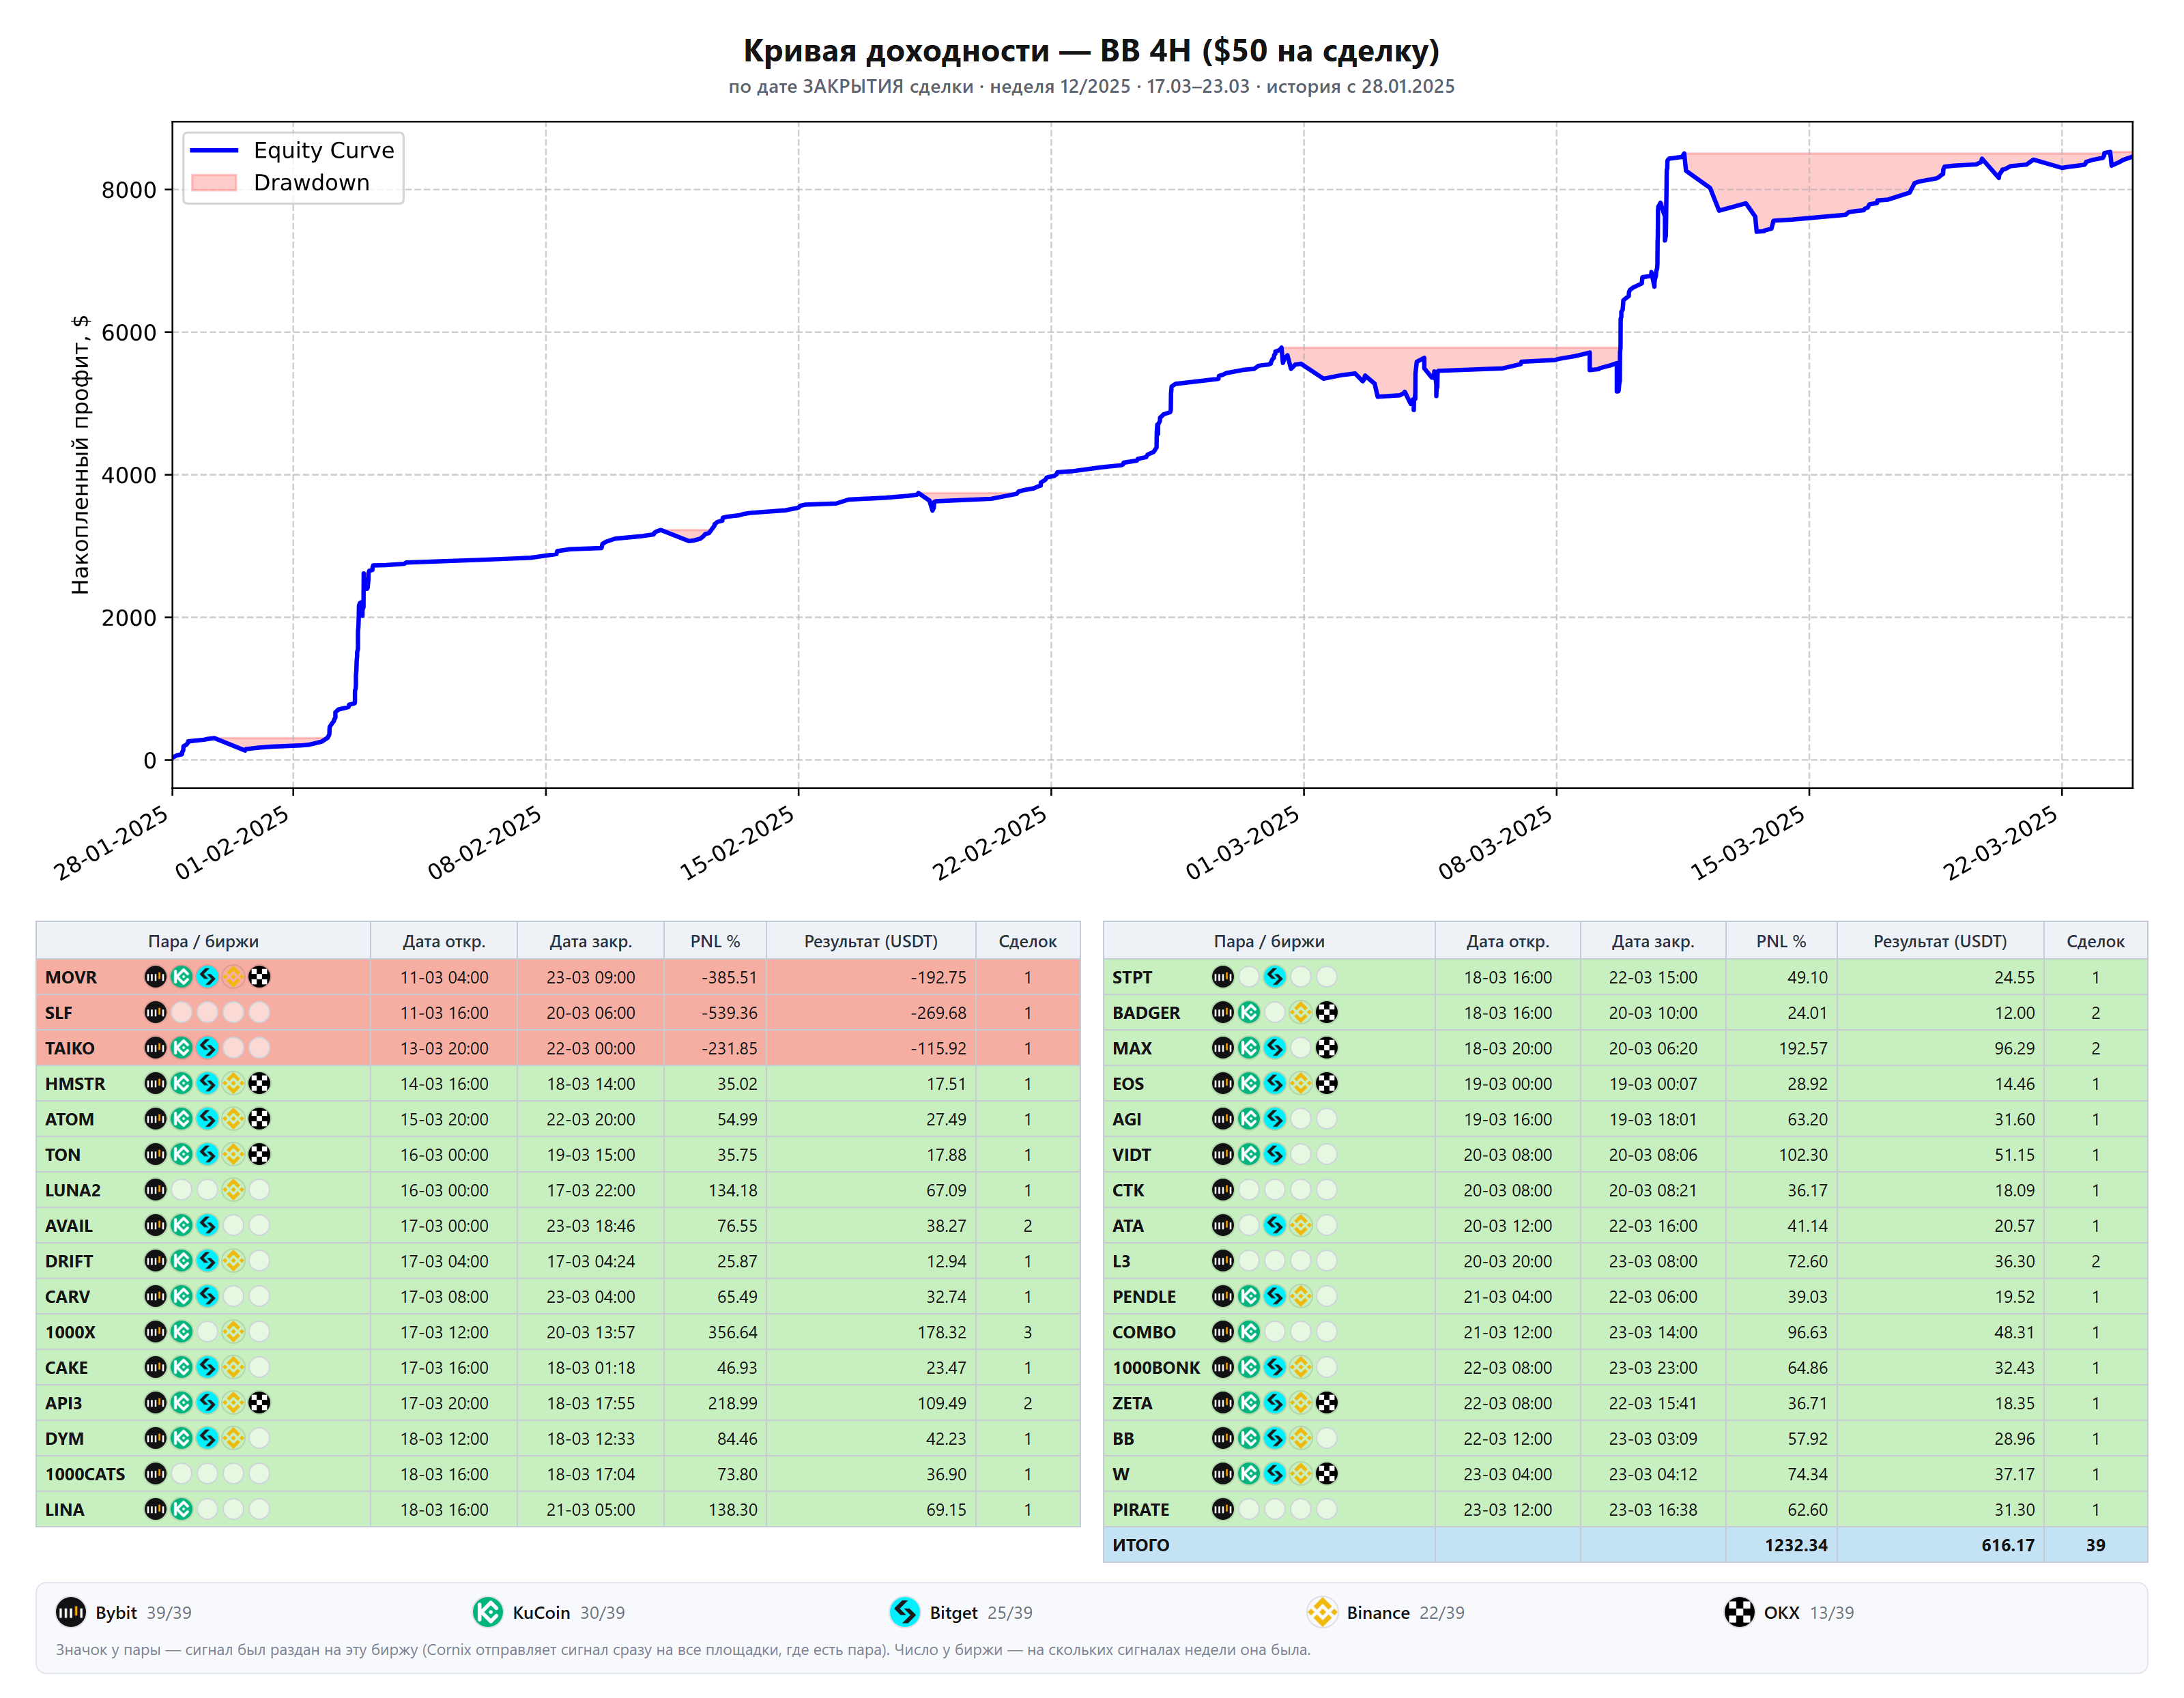The height and width of the screenshot is (1698, 2184).
Task: Click the OKX icon in the MOVR row
Action: (259, 977)
